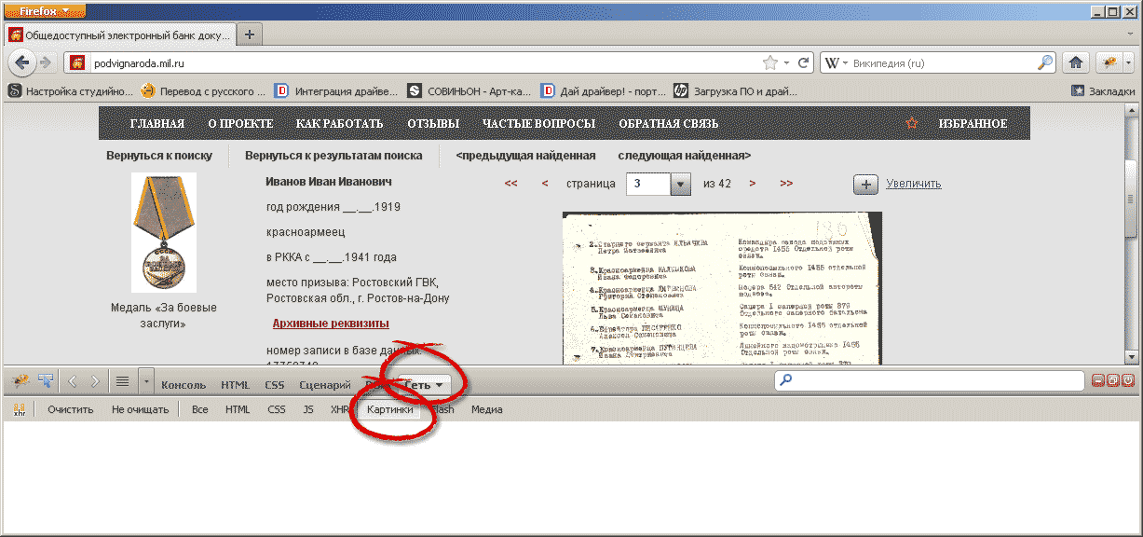Enable the 'Картинки' network filter

389,409
